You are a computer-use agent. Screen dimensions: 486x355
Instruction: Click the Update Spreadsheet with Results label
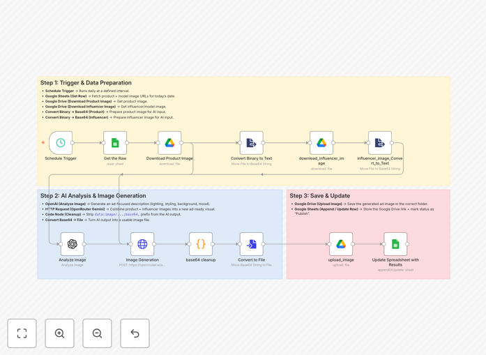[x=395, y=262]
